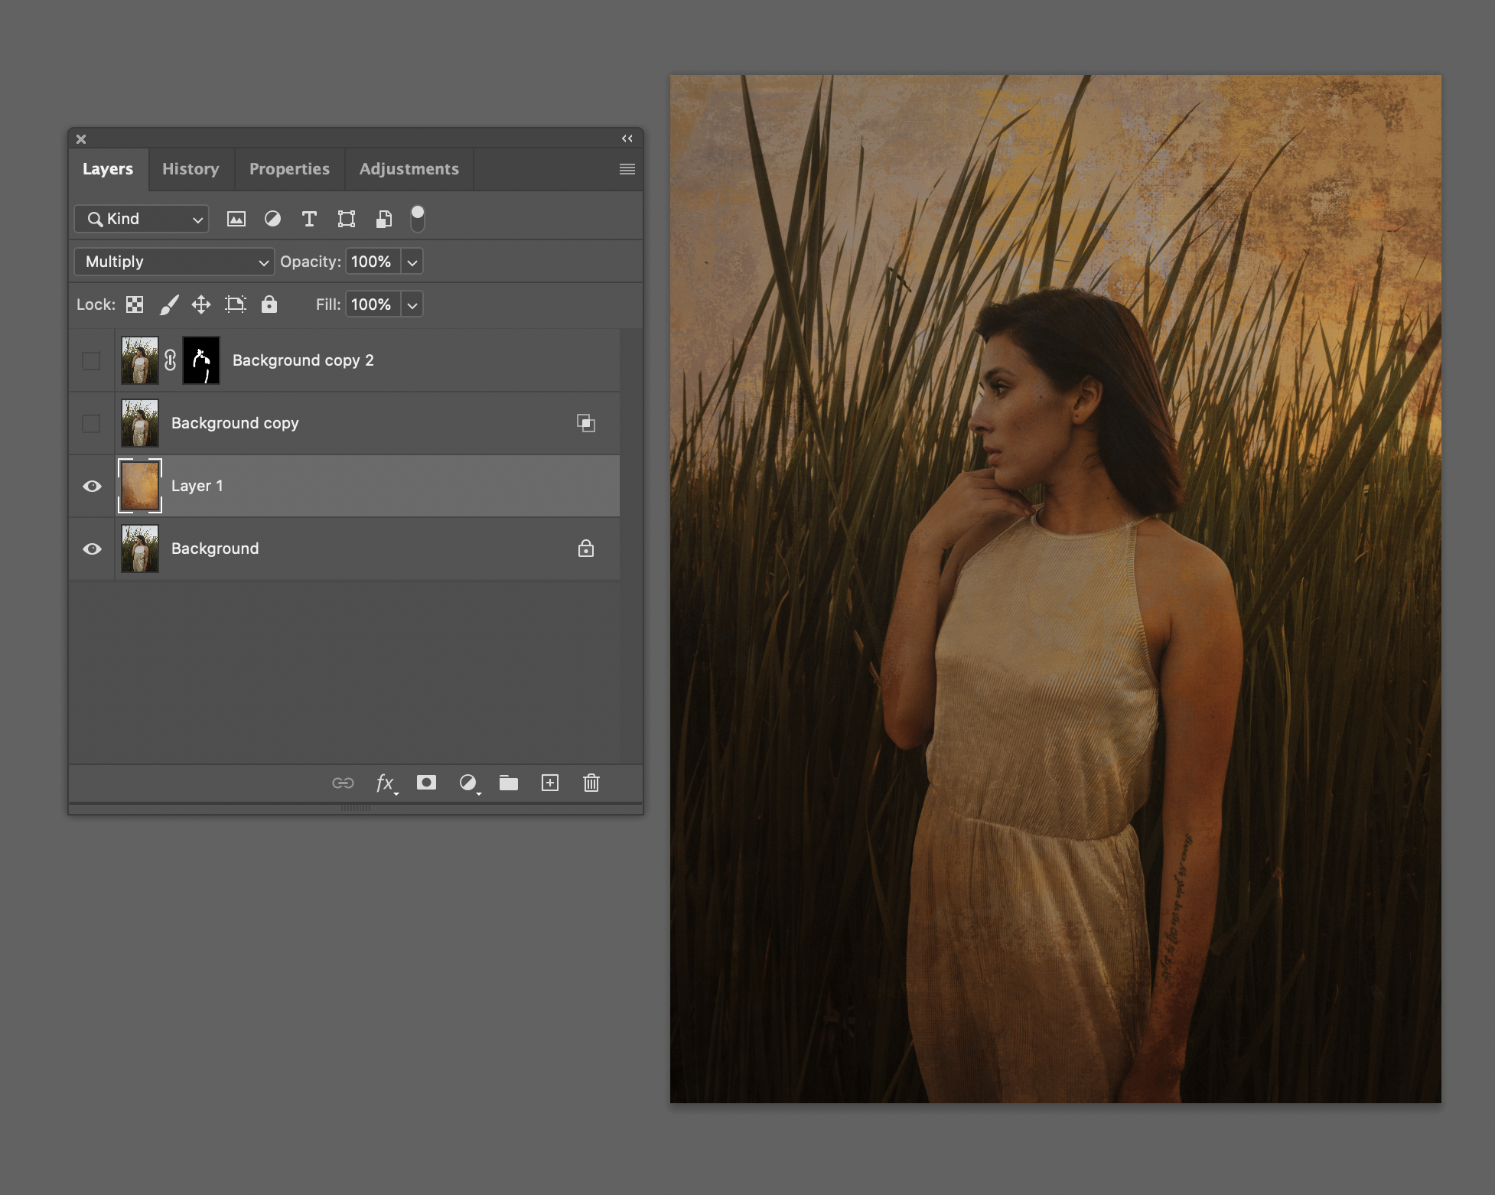Image resolution: width=1495 pixels, height=1195 pixels.
Task: Toggle the layer filtering switch
Action: coord(418,219)
